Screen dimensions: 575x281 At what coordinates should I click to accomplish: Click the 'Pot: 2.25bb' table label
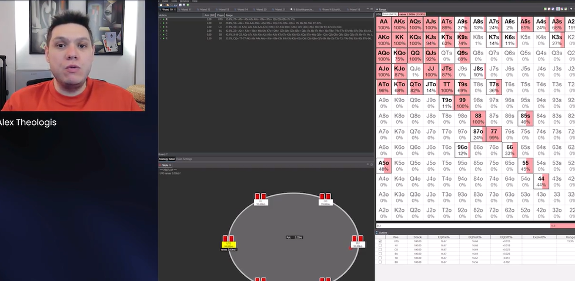pos(295,238)
